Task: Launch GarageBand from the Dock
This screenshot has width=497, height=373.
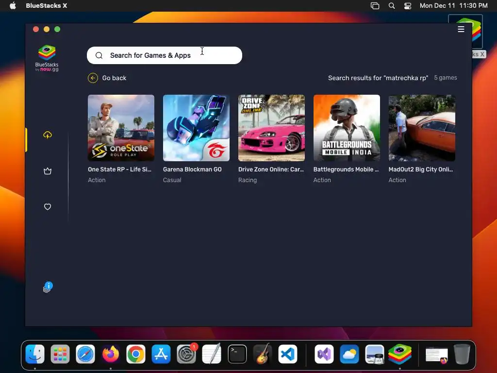Action: (x=263, y=354)
